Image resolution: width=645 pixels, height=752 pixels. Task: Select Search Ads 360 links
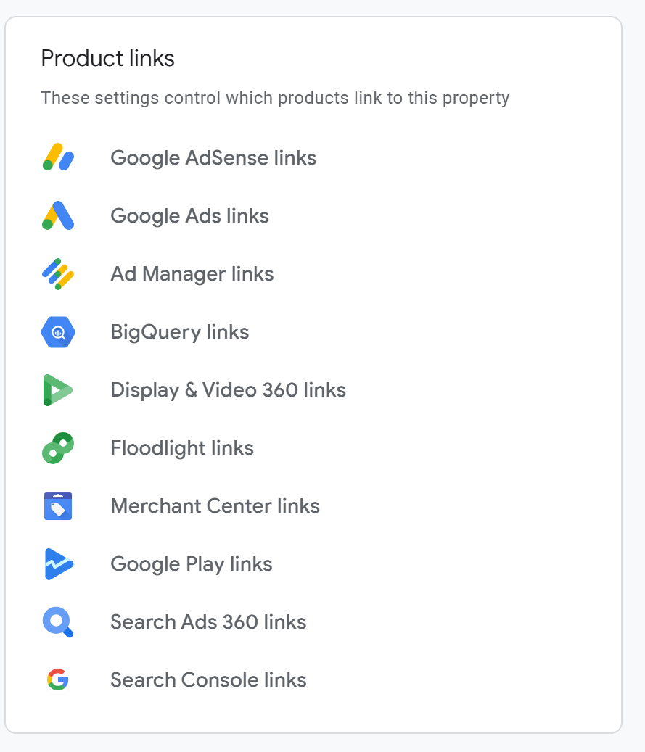[208, 622]
